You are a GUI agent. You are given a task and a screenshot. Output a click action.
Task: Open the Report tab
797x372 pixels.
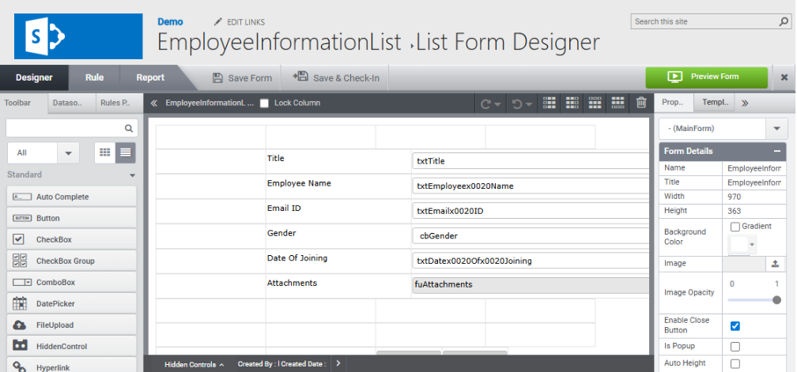point(150,77)
